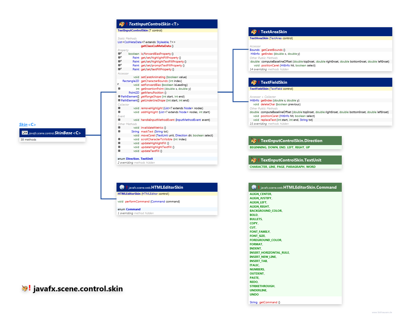Expand 15 overriding methods hidden in TextFieldSkin
Screen dimensions: 409x326
point(269,124)
